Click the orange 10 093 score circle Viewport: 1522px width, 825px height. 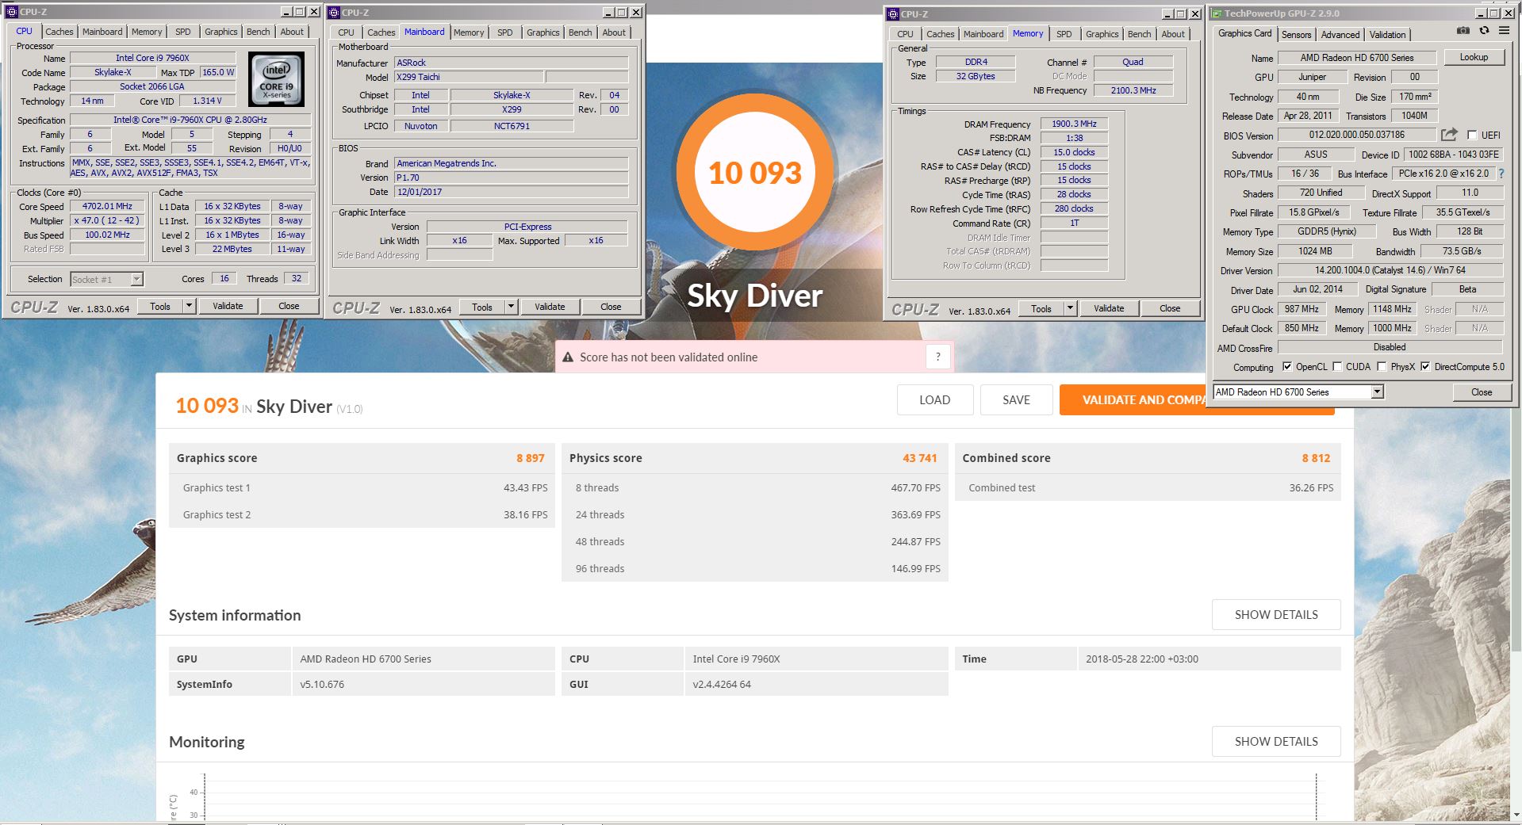(x=754, y=173)
